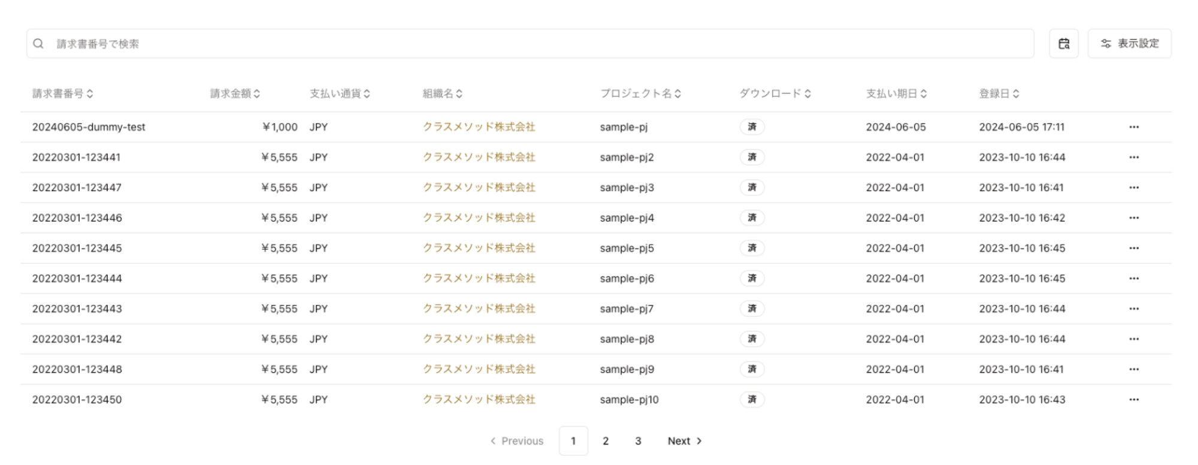Click the 請求書番号で検索 search field
The height and width of the screenshot is (465, 1198).
[530, 44]
